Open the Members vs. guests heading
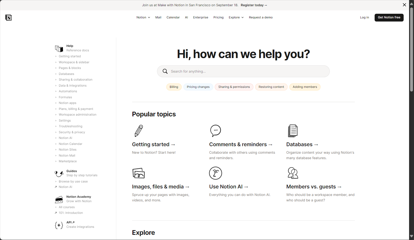414x240 pixels. pos(314,187)
